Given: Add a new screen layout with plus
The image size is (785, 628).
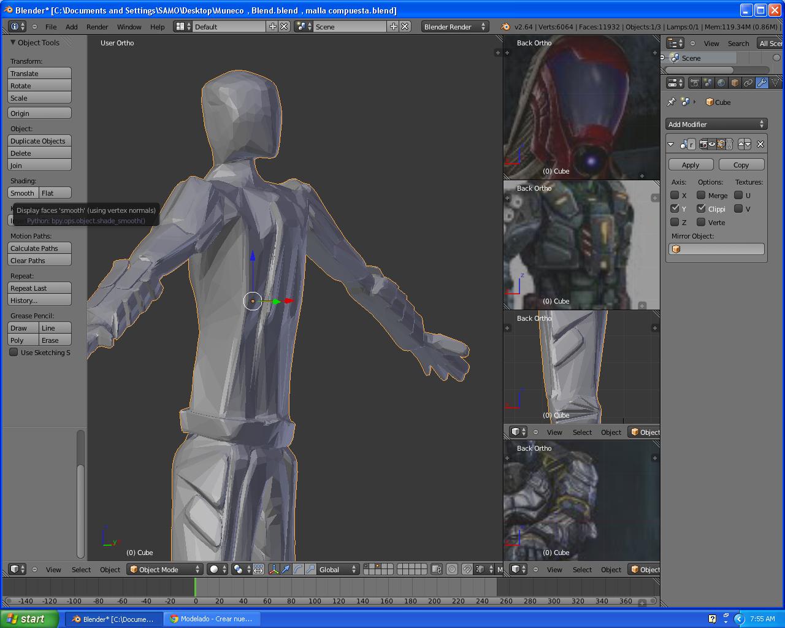Looking at the screenshot, I should click(273, 26).
